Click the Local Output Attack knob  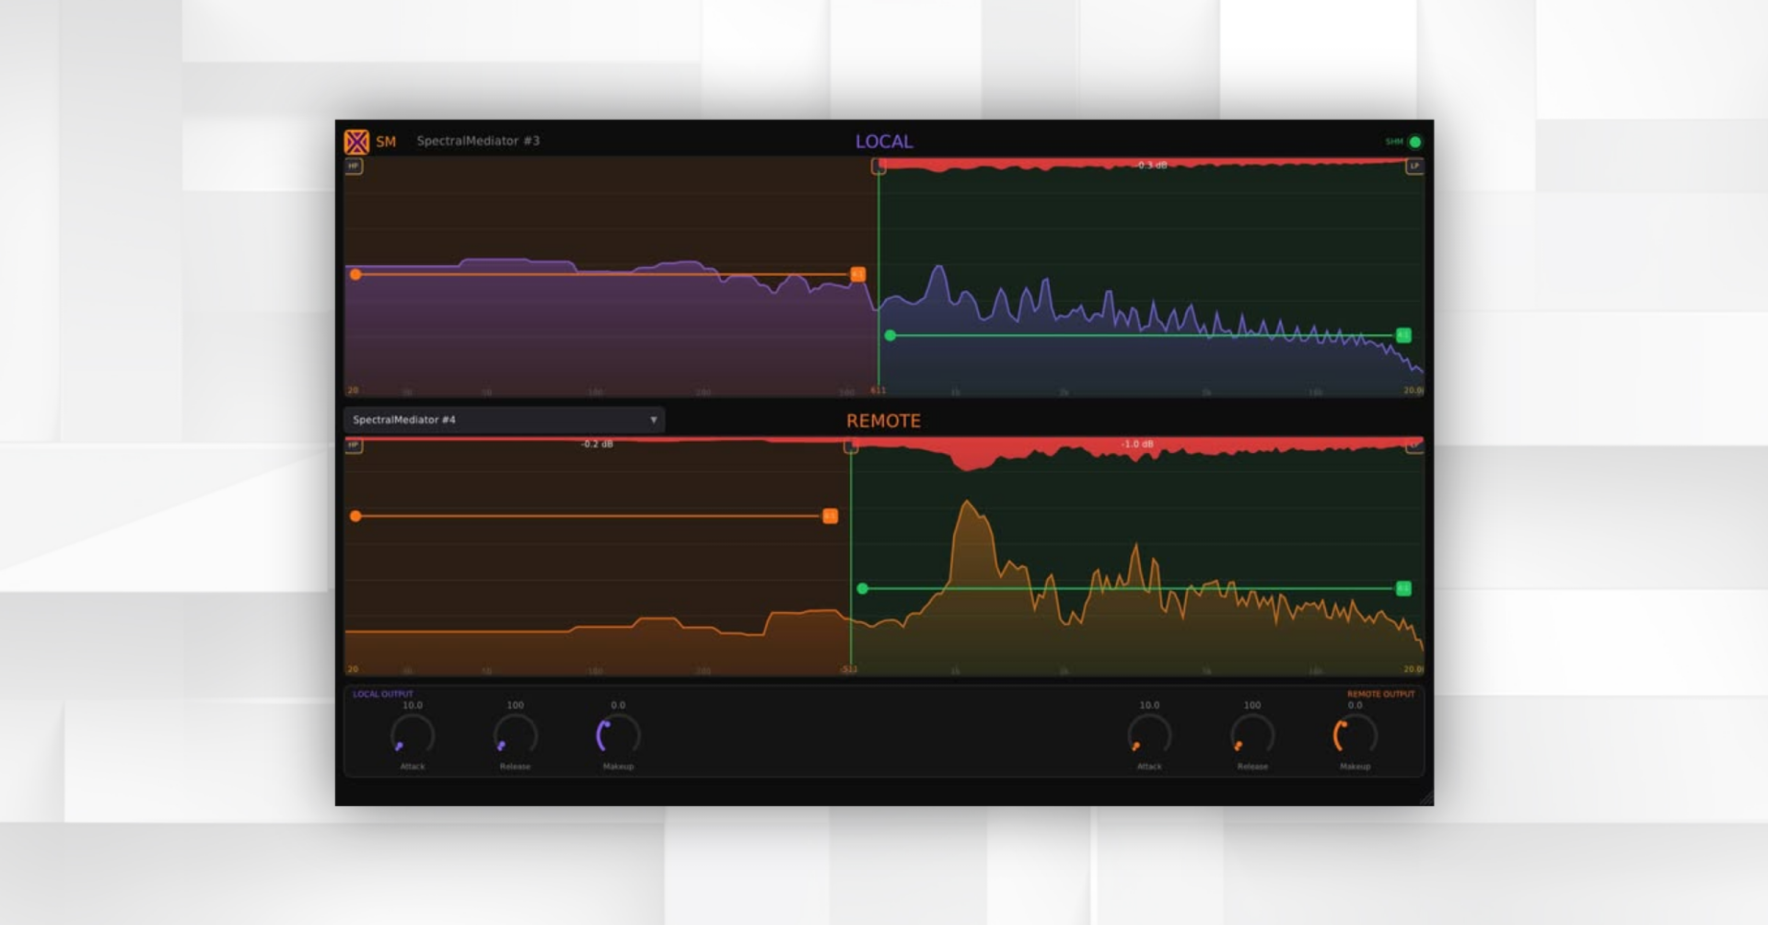[413, 735]
